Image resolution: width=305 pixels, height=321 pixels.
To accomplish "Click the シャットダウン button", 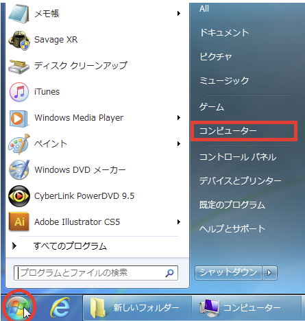I will [228, 273].
